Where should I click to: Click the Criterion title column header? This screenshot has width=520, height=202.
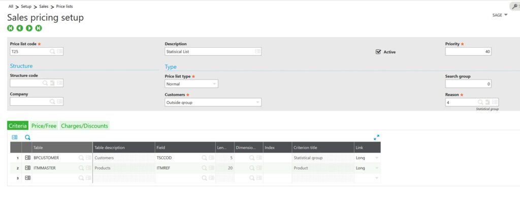click(322, 147)
